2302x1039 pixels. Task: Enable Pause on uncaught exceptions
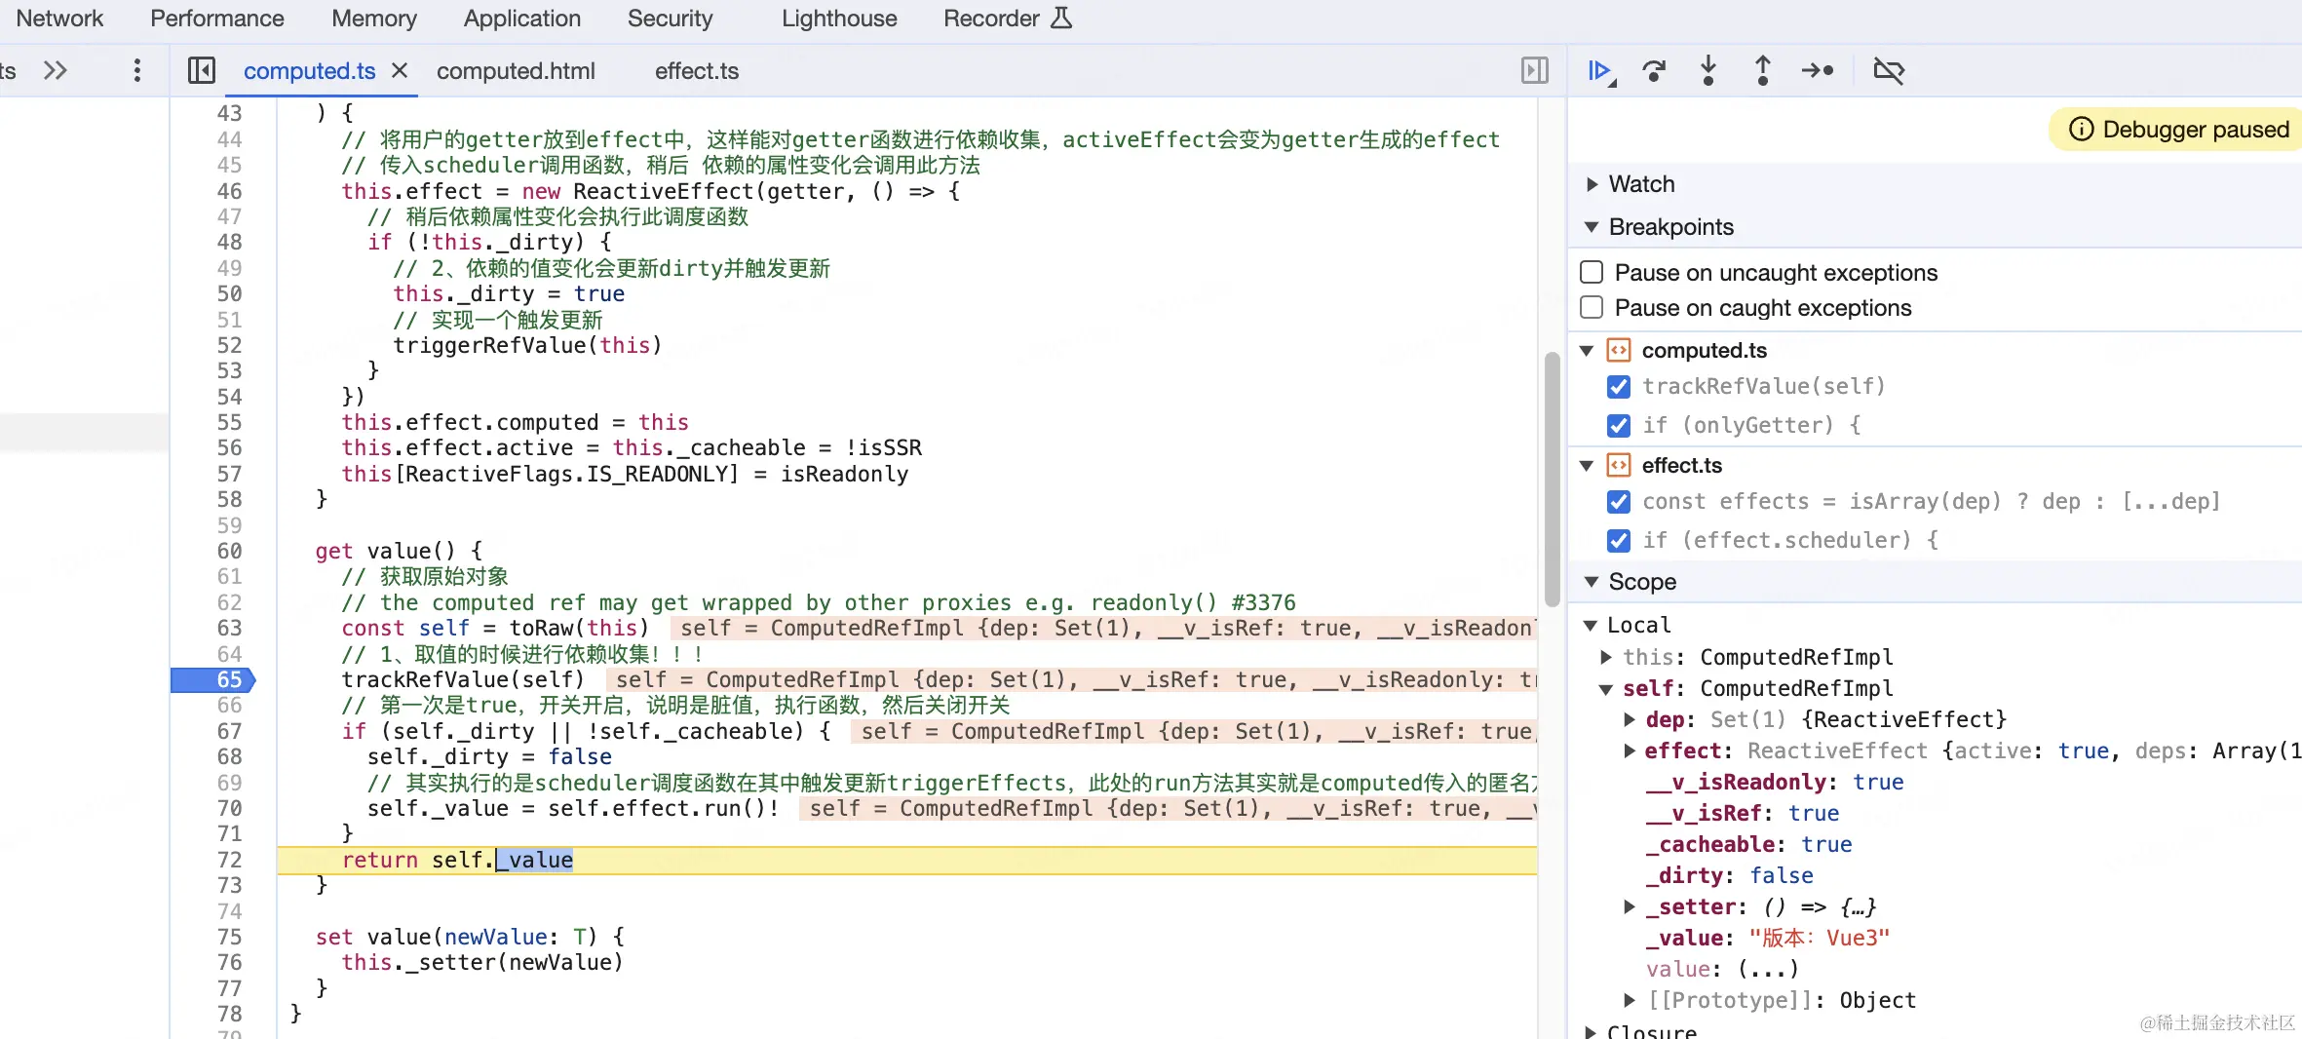[x=1592, y=272]
